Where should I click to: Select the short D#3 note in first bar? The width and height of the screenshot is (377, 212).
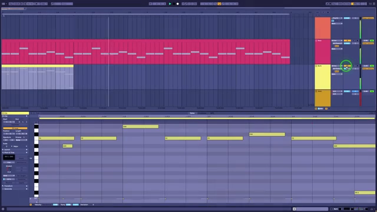coord(68,146)
